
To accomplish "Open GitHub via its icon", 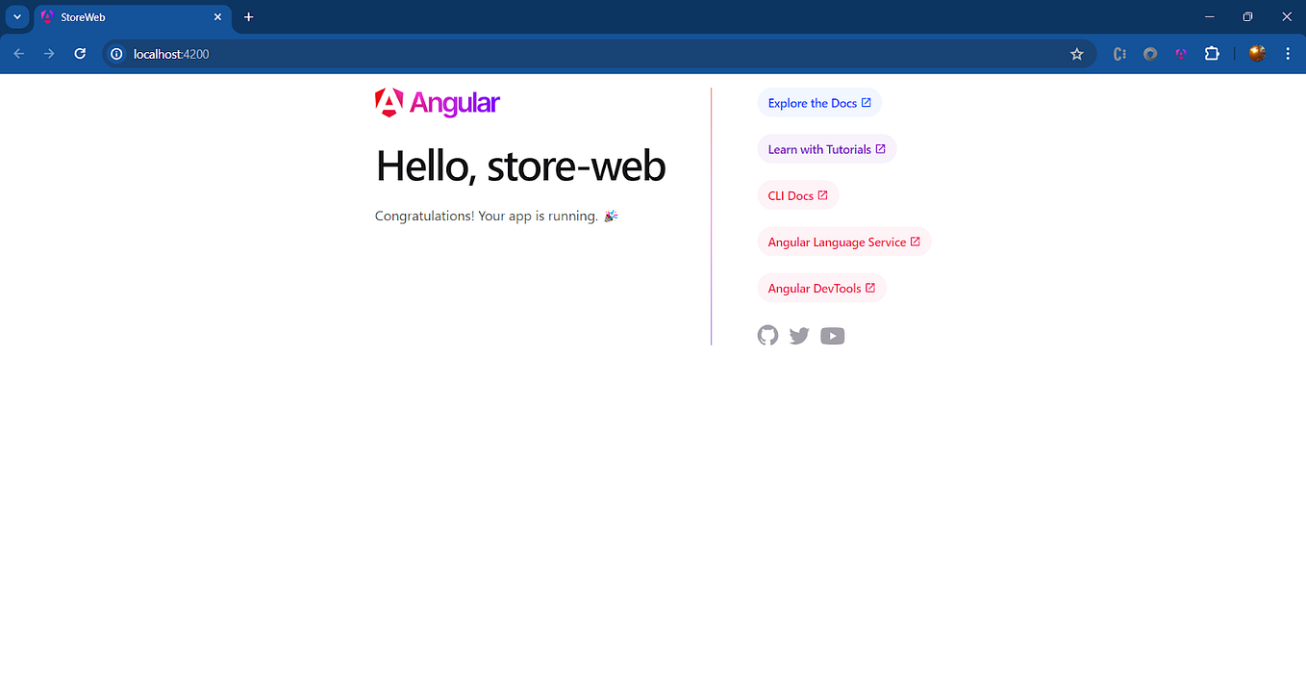I will point(767,335).
